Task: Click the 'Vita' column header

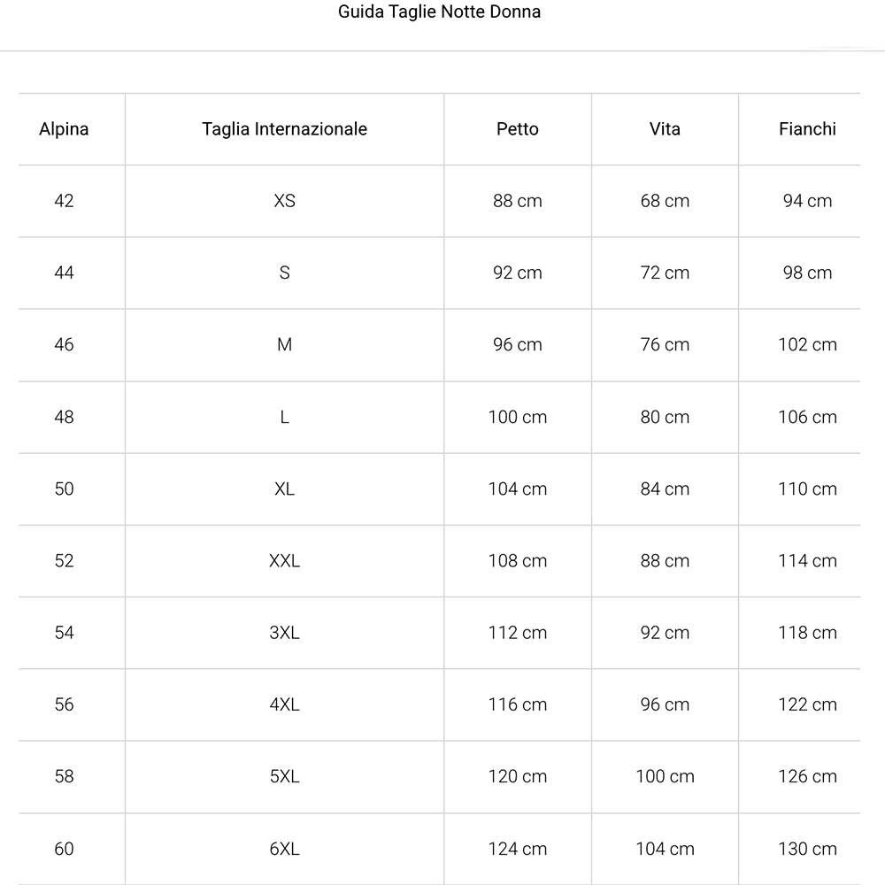Action: [665, 129]
